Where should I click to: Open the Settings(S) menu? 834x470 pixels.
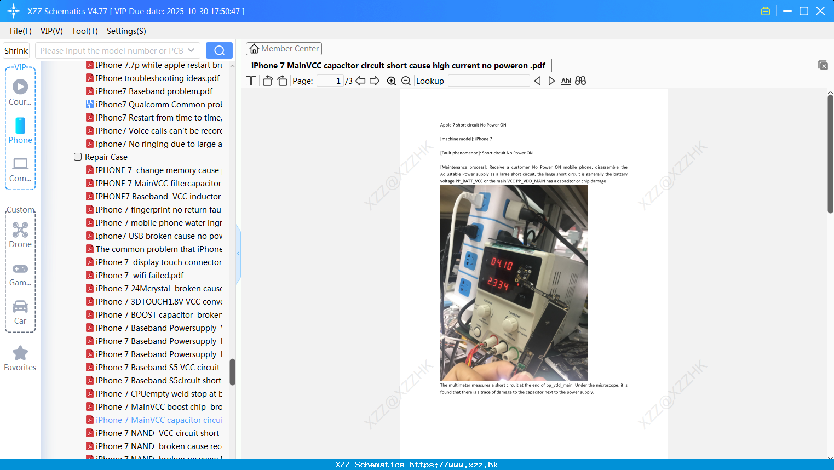(126, 31)
